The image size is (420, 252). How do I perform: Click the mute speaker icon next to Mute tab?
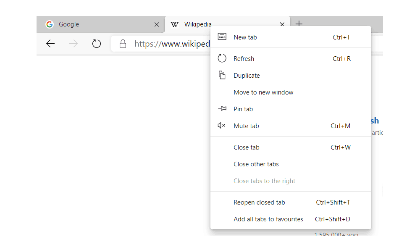click(x=222, y=125)
